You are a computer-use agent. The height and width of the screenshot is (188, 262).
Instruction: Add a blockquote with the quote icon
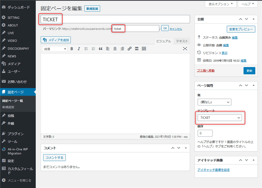101,49
